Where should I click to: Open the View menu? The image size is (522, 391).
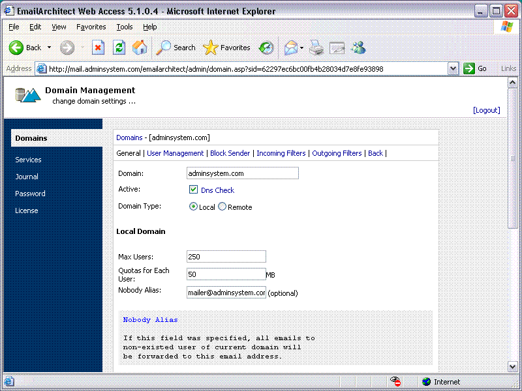pyautogui.click(x=59, y=27)
